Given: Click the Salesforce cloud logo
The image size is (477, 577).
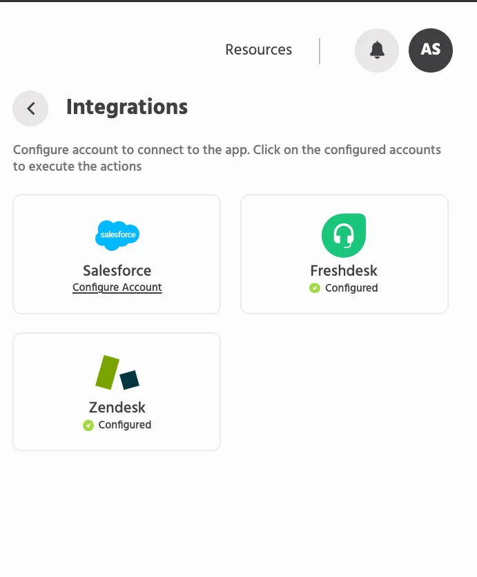Looking at the screenshot, I should coord(117,235).
